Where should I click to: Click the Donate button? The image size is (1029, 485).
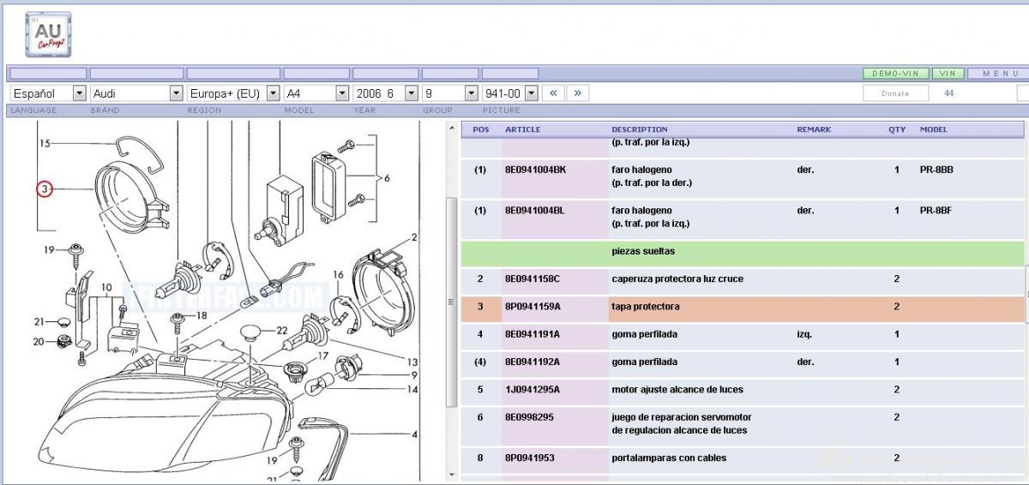tap(895, 93)
